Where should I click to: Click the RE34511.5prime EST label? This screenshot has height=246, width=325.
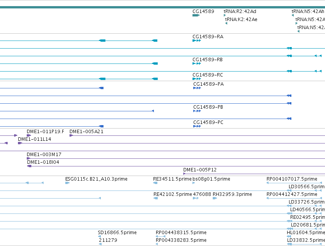click(172, 179)
